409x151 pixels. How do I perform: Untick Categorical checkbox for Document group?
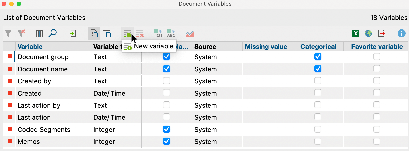[318, 57]
